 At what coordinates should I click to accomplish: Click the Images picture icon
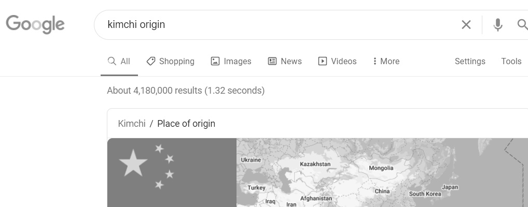(x=215, y=61)
